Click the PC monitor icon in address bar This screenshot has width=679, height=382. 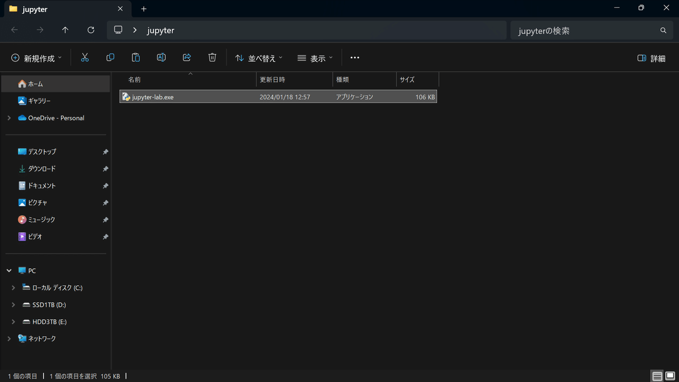(x=118, y=30)
